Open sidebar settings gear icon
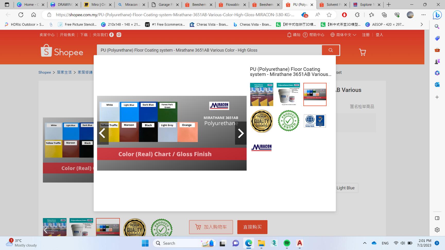Image resolution: width=445 pixels, height=250 pixels. (x=437, y=230)
